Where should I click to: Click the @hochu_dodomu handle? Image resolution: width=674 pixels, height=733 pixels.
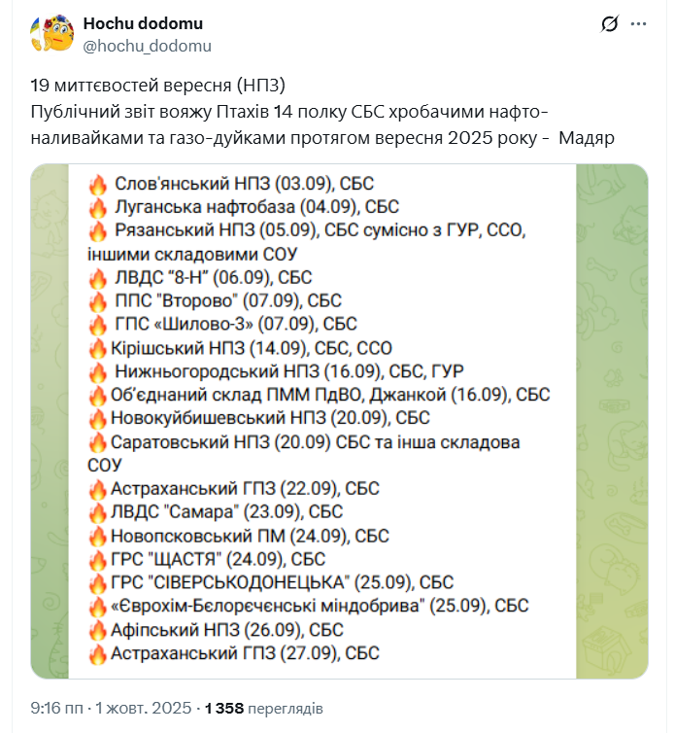tap(147, 46)
